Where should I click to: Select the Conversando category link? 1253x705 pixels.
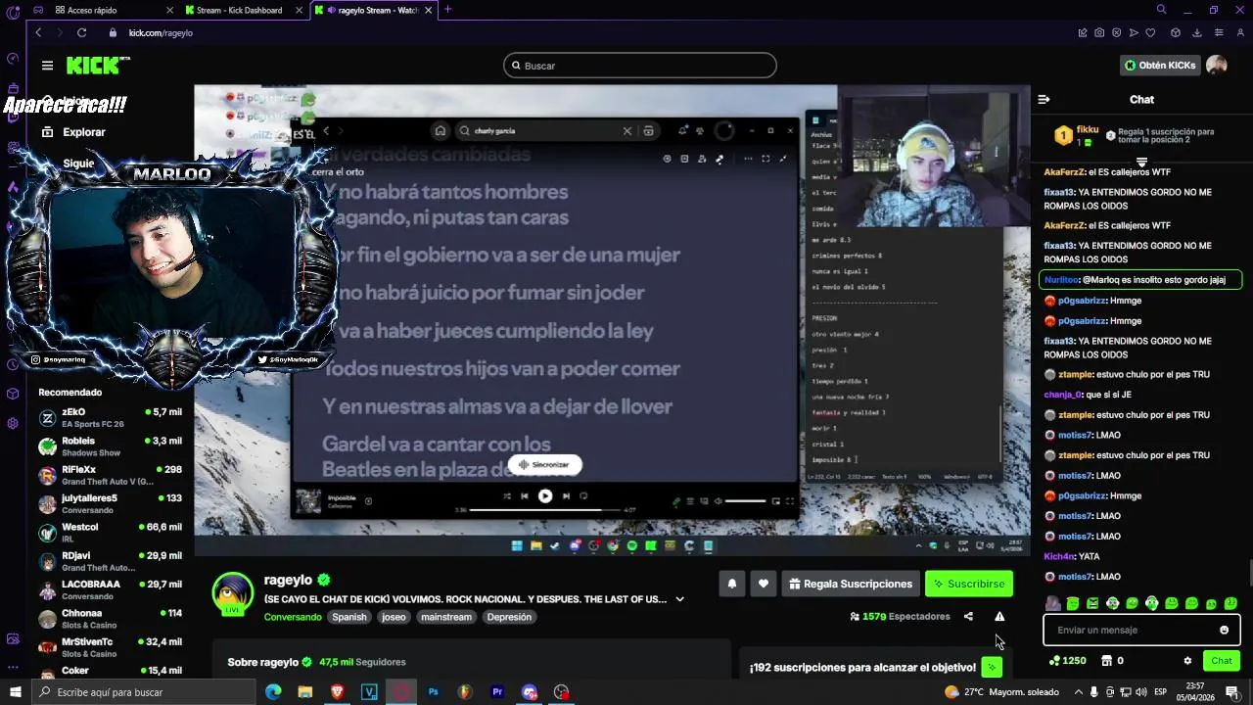click(x=293, y=617)
